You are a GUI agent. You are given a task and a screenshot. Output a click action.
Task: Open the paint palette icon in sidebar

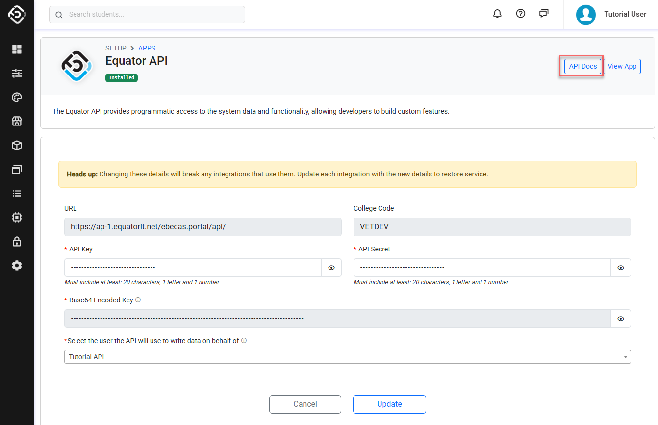[17, 98]
